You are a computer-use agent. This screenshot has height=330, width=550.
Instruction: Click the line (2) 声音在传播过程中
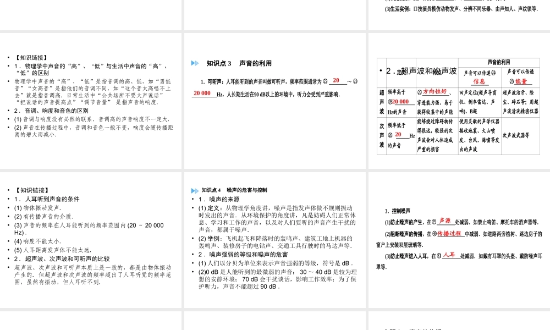[x=94, y=131]
